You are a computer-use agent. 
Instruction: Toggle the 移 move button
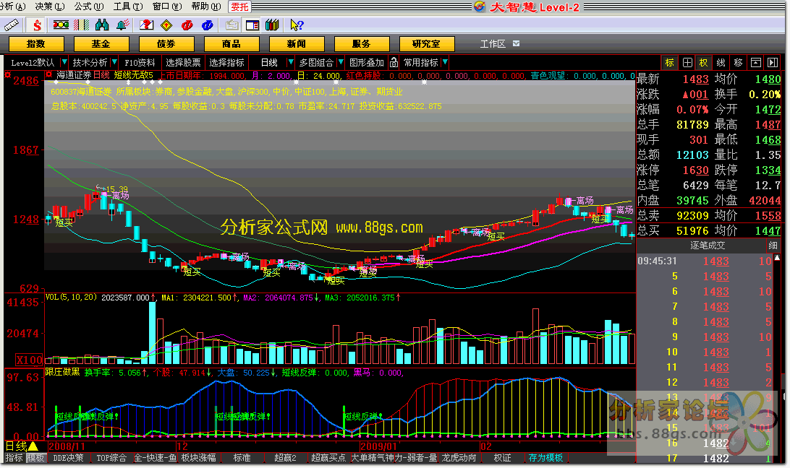(x=739, y=62)
